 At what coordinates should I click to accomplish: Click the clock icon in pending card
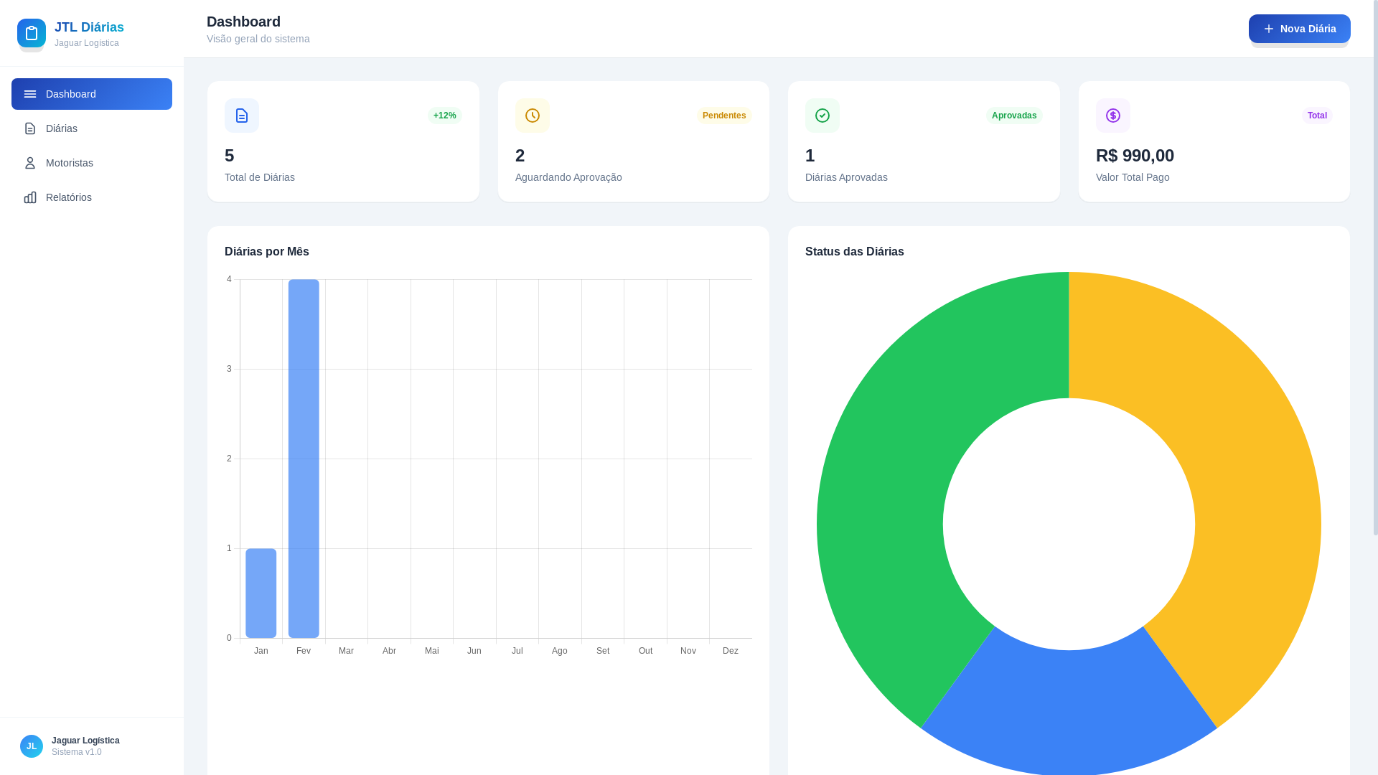pos(533,116)
